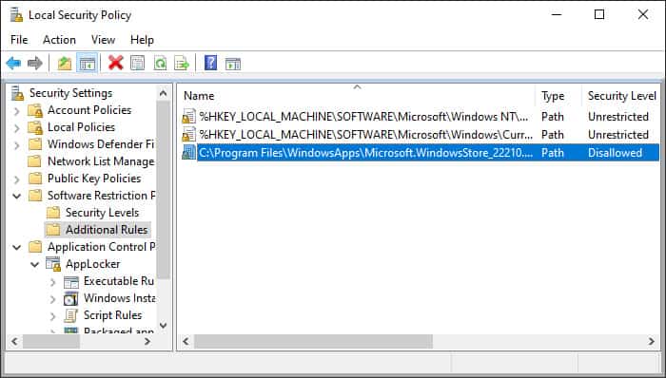Click the Script Rules scroll icon
The width and height of the screenshot is (666, 378).
[x=71, y=315]
